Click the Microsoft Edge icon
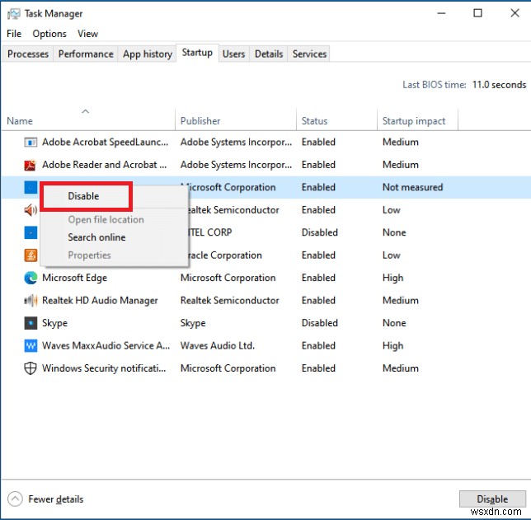The image size is (531, 520). [31, 278]
